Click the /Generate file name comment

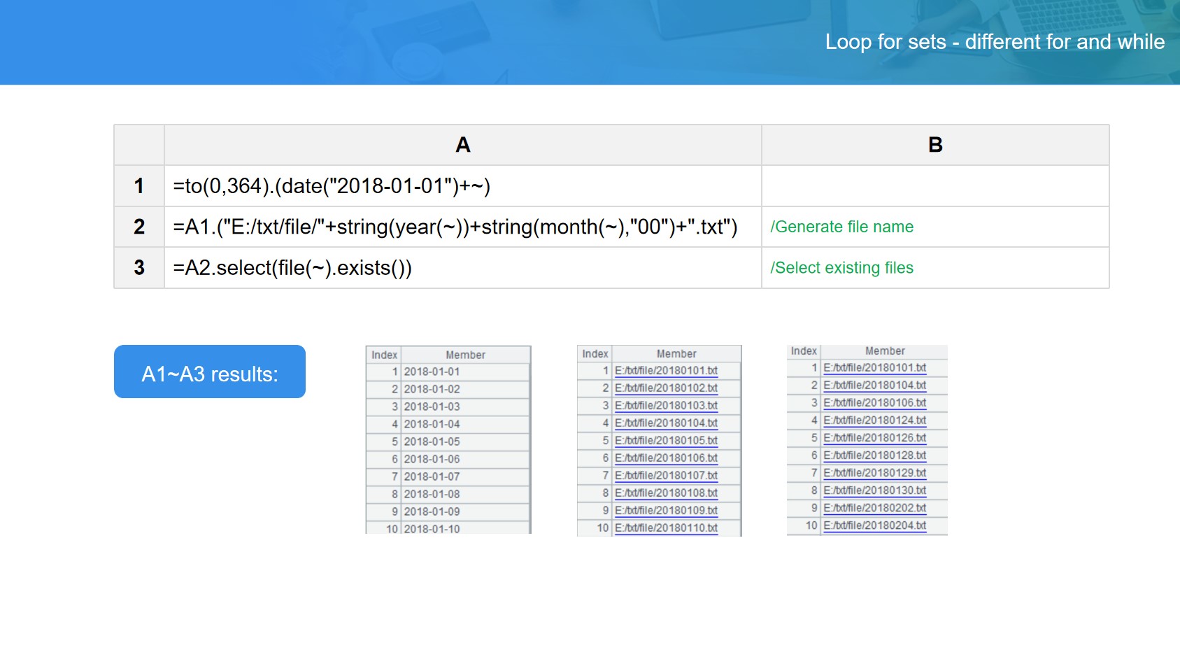coord(841,227)
